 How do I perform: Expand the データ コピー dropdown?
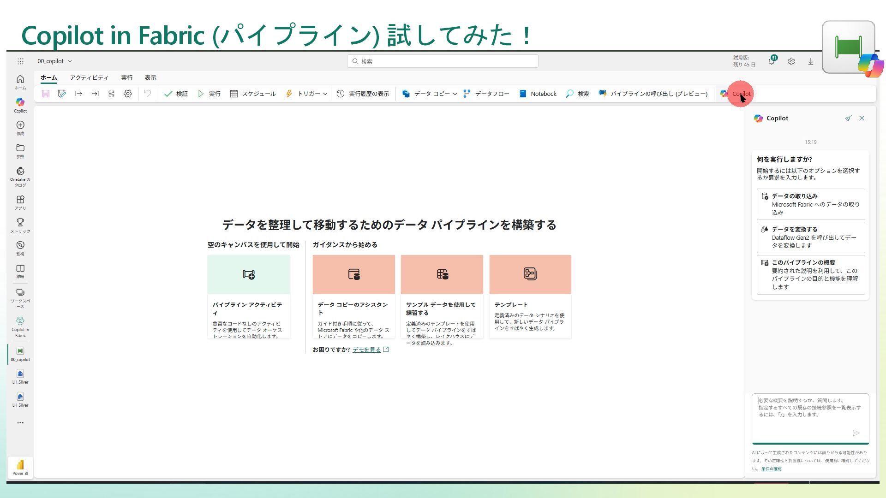pos(455,94)
